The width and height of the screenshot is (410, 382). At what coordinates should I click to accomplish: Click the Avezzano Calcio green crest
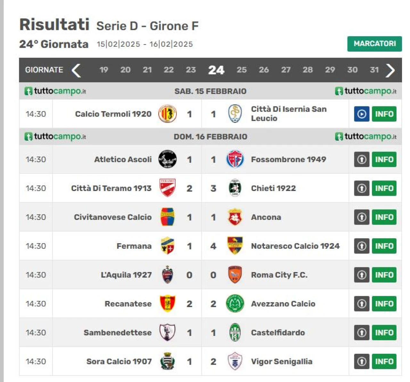click(235, 303)
